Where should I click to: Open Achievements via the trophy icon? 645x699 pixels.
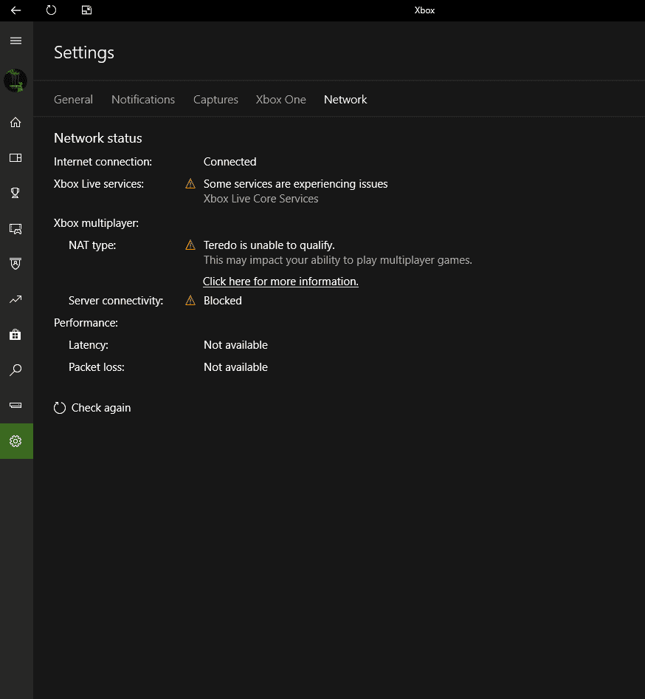point(15,193)
